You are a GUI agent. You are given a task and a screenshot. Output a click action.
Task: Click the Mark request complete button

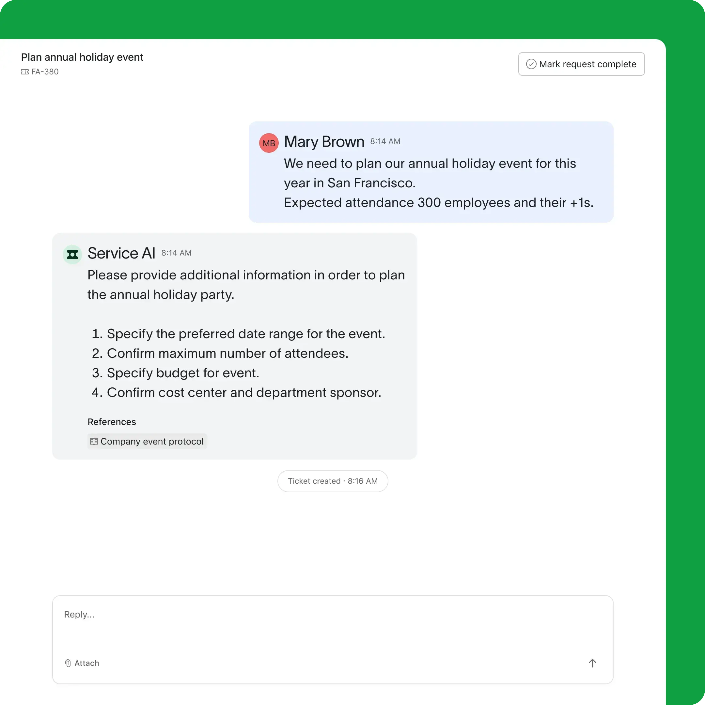(581, 64)
